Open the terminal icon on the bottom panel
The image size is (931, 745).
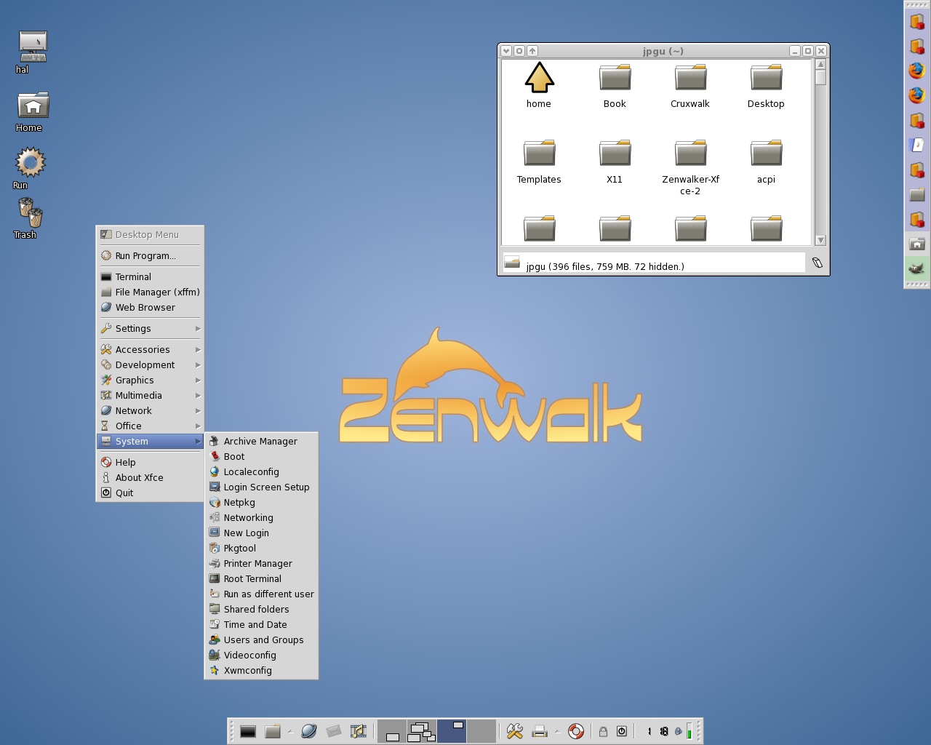247,731
